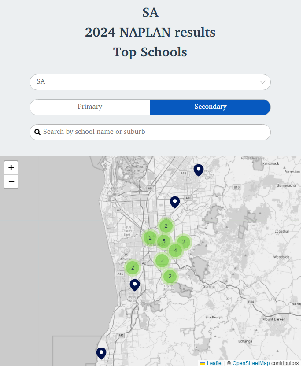The height and width of the screenshot is (366, 303).
Task: Click the map zoom in plus button
Action: 11,168
